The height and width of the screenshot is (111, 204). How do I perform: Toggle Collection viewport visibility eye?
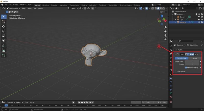pyautogui.click(x=199, y=14)
